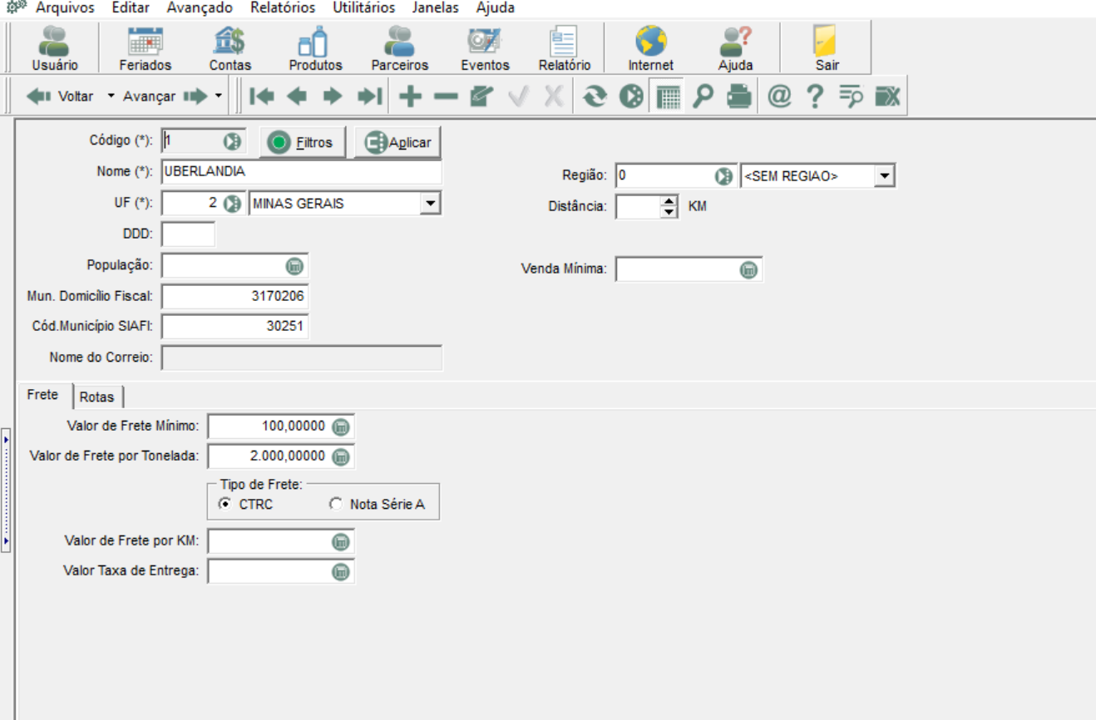Click the Nome field containing UBERLANDIA

click(302, 172)
